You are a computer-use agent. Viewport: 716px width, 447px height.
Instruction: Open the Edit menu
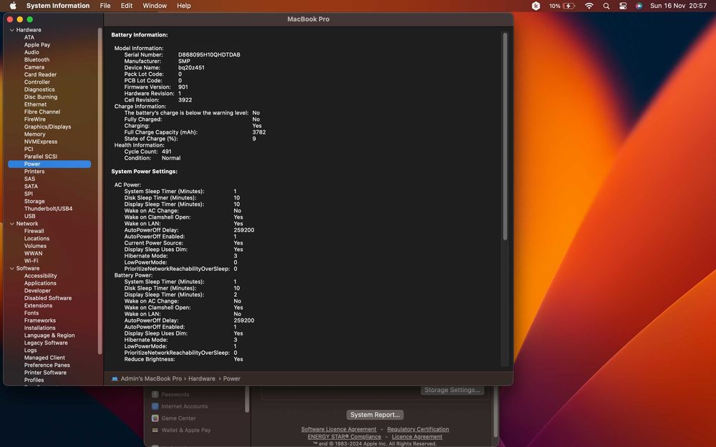127,6
